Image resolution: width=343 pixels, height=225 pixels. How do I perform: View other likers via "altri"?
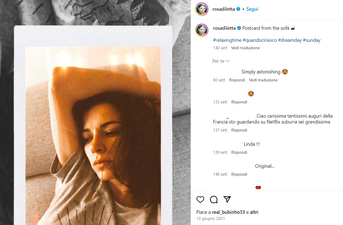pos(254,212)
